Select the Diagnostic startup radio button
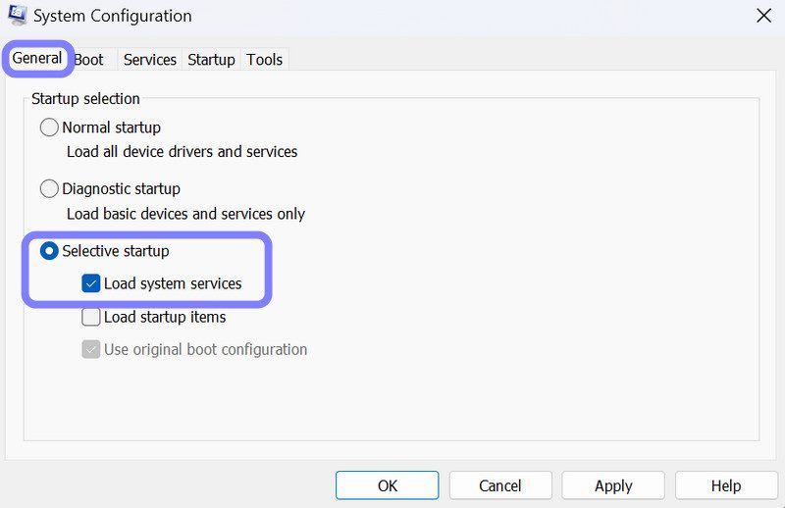 (x=49, y=188)
